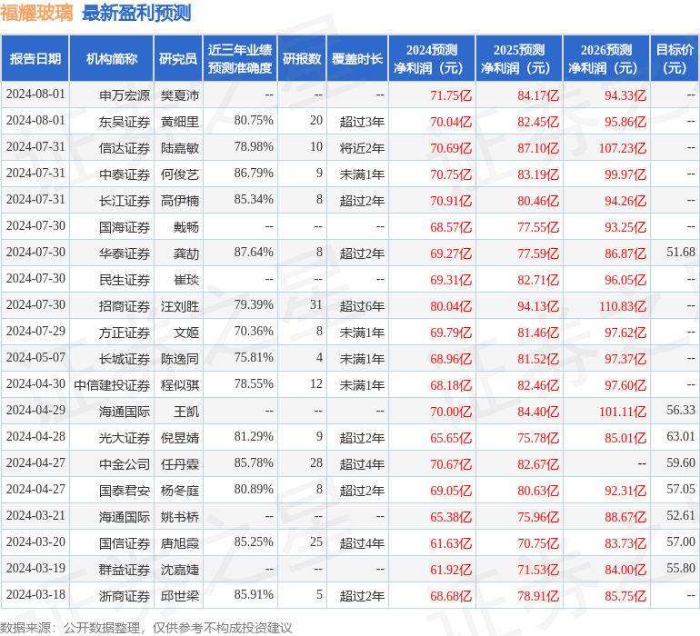Image resolution: width=700 pixels, height=636 pixels.
Task: Click the 94.13亿 2025 profit value
Action: [538, 306]
